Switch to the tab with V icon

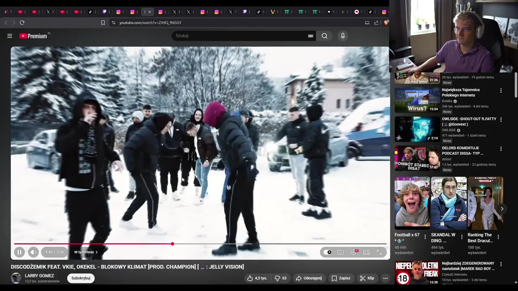tap(273, 12)
